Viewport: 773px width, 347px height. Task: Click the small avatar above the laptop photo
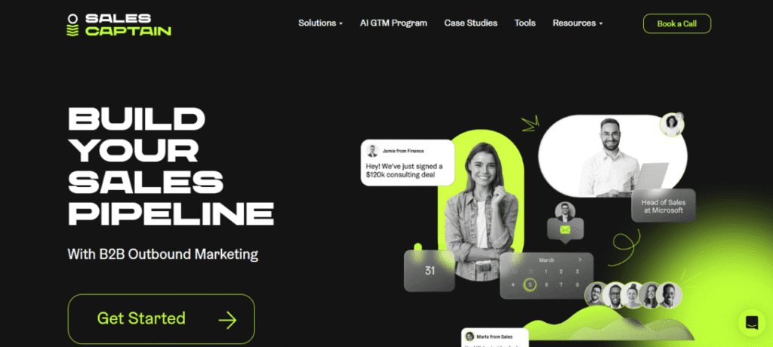pyautogui.click(x=672, y=124)
